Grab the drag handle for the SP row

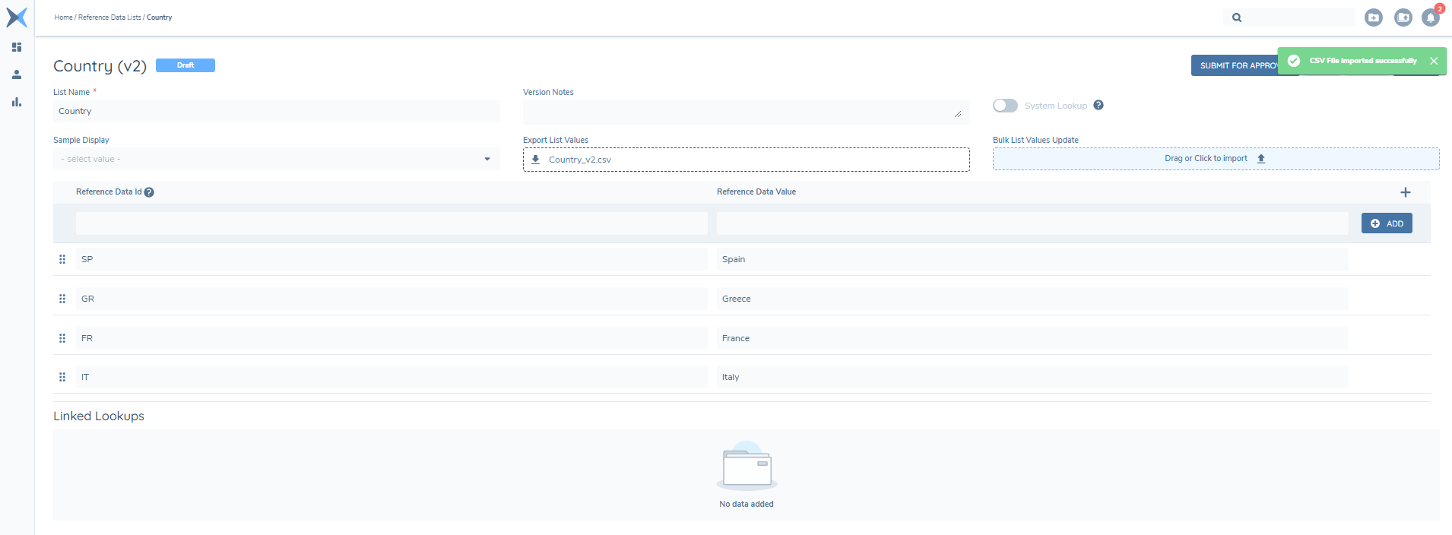(x=62, y=259)
